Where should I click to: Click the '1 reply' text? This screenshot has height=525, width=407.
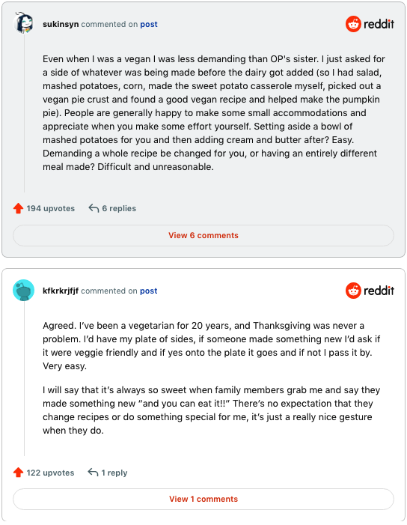[114, 473]
